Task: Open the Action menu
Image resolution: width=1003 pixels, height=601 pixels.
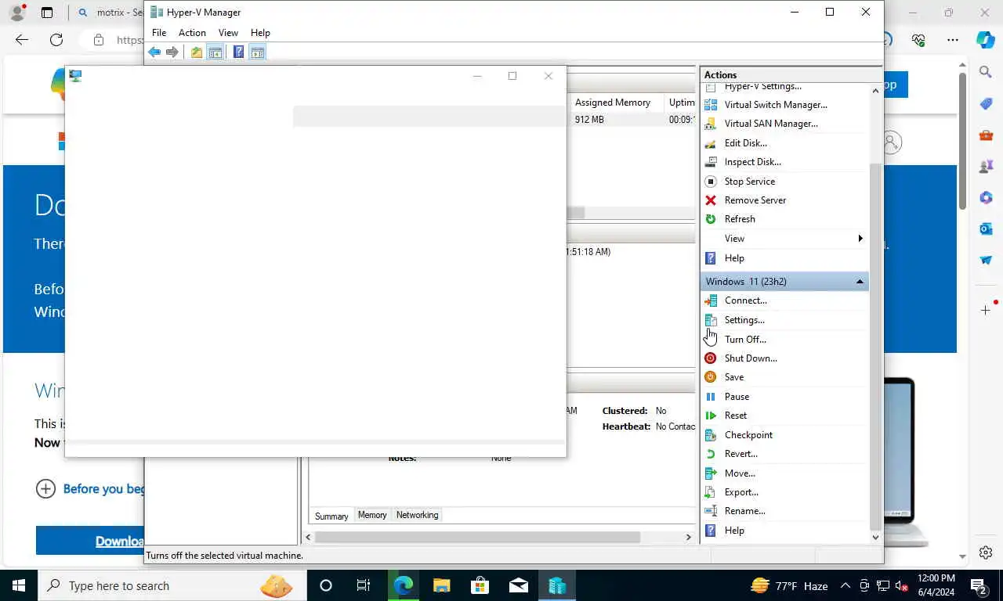Action: (x=192, y=33)
